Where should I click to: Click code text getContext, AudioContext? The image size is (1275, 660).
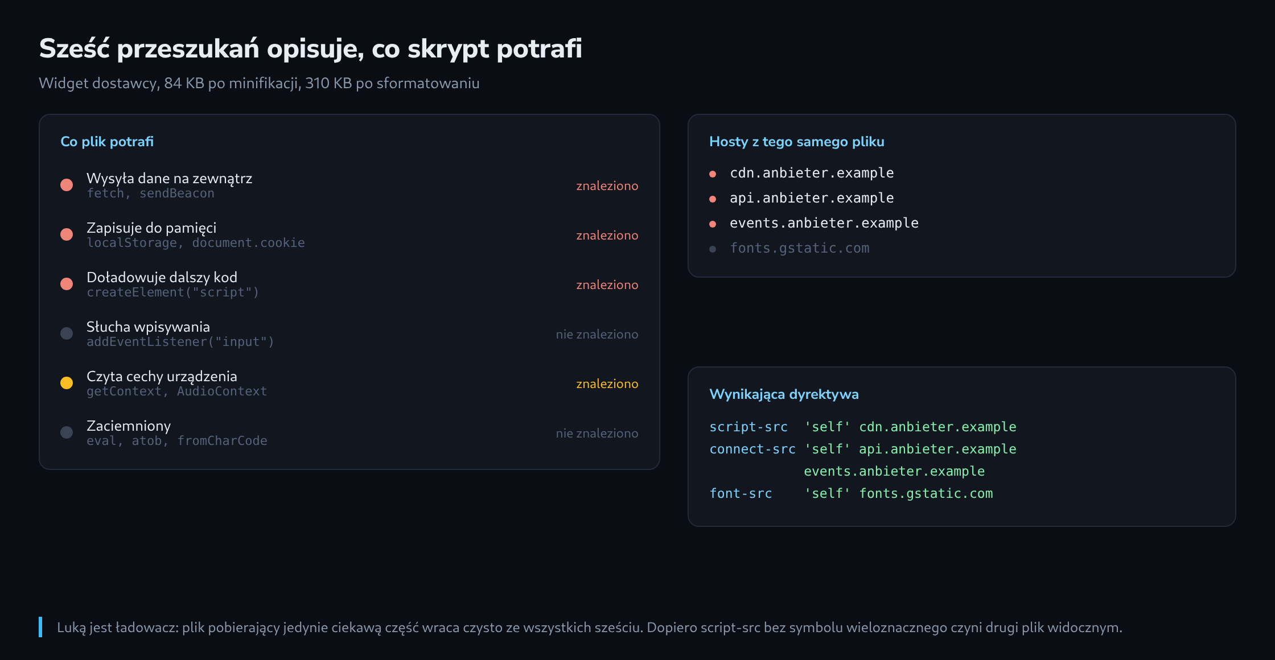177,391
